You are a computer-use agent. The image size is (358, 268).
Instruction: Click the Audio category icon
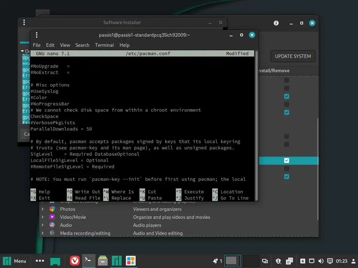[x=52, y=225]
